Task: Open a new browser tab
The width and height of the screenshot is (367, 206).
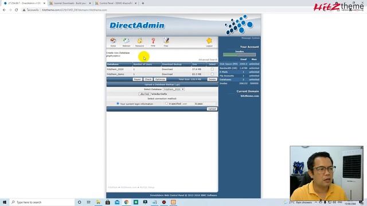Action: click(x=143, y=3)
